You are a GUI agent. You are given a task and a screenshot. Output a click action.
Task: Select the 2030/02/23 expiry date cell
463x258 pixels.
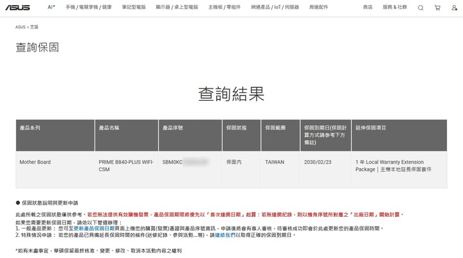pyautogui.click(x=325, y=170)
